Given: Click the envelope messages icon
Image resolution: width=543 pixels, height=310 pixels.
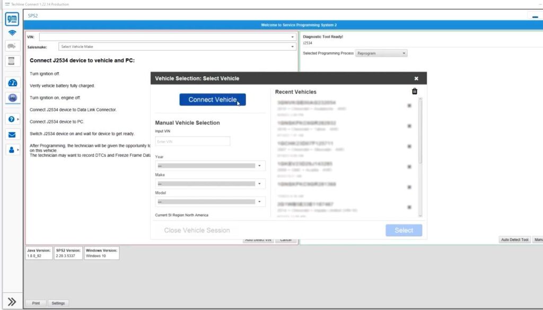Looking at the screenshot, I should coord(11,134).
